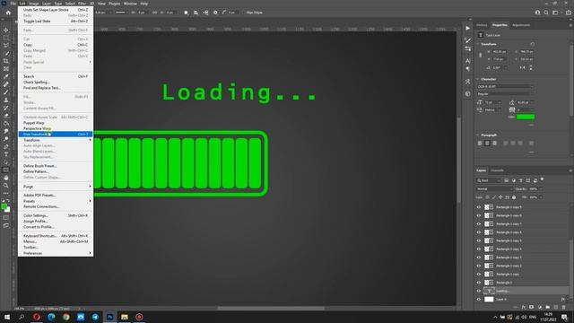The height and width of the screenshot is (323, 574).
Task: Open Photoshop from the taskbar
Action: [109, 317]
